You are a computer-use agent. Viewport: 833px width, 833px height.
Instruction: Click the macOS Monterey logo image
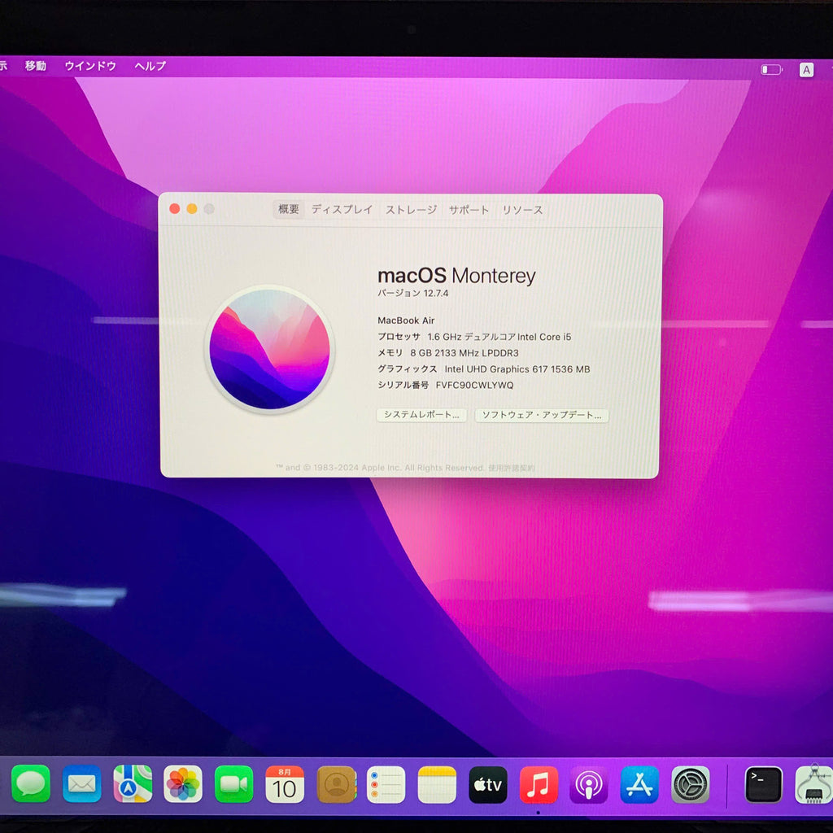tap(270, 350)
